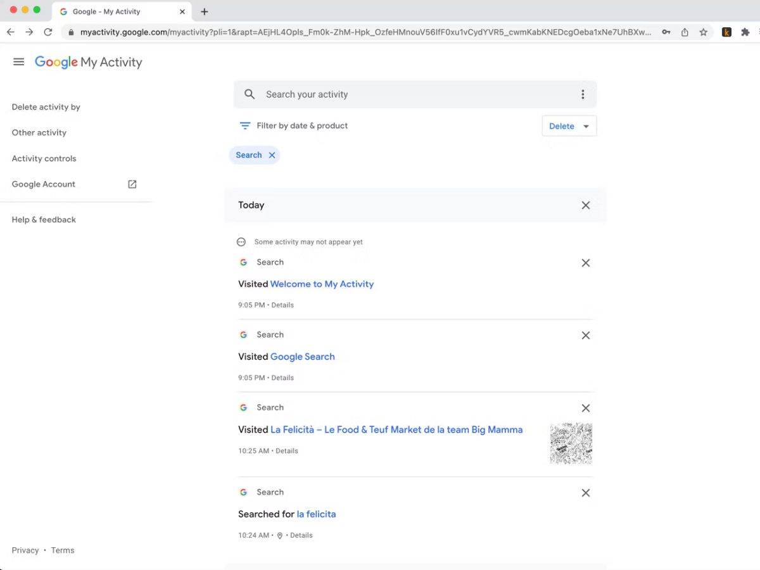Delete the Google Search visit entry
The image size is (760, 570).
click(585, 336)
